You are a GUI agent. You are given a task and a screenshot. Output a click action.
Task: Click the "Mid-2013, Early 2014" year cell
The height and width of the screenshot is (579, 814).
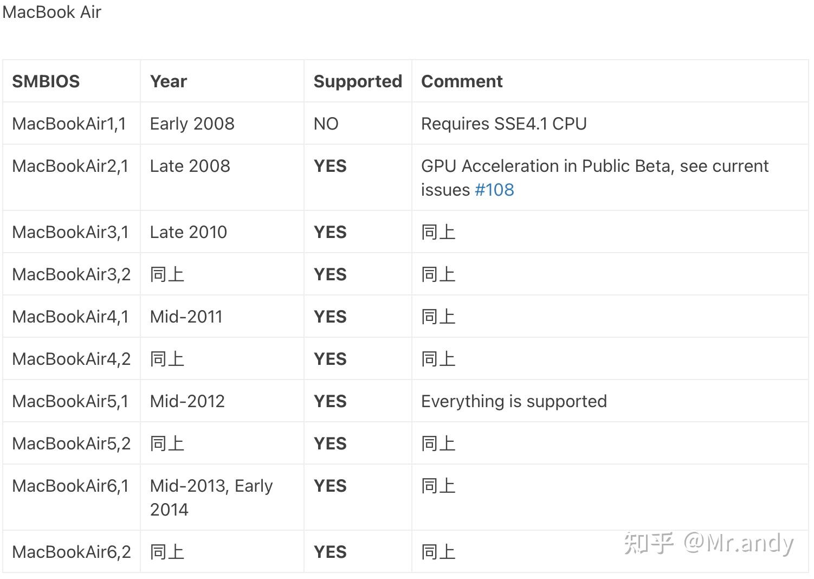pyautogui.click(x=211, y=497)
